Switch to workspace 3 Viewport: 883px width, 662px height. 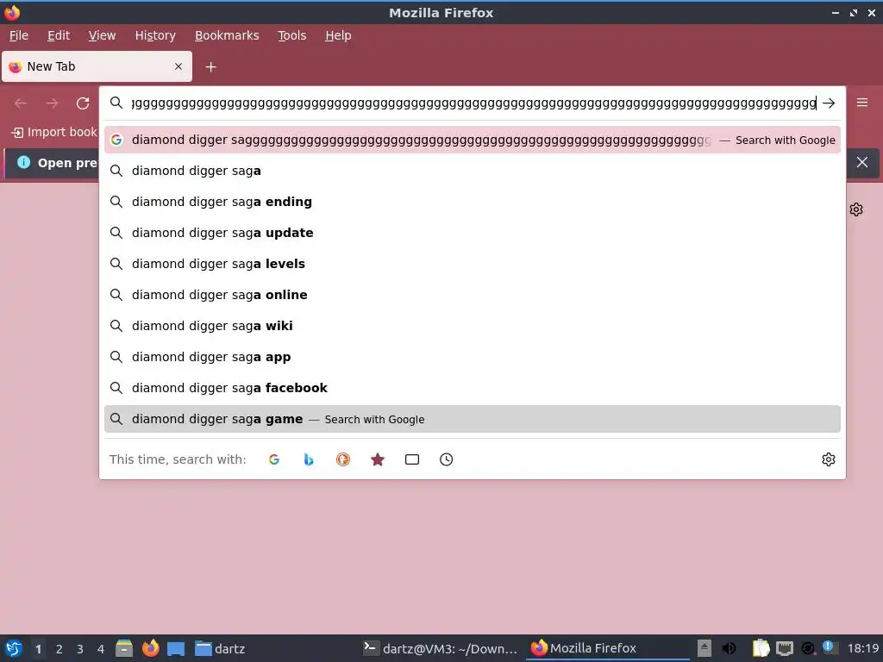point(80,649)
